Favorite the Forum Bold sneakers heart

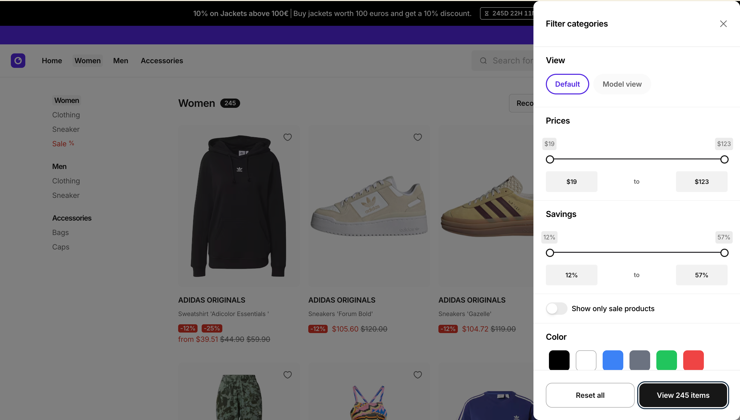pos(418,137)
